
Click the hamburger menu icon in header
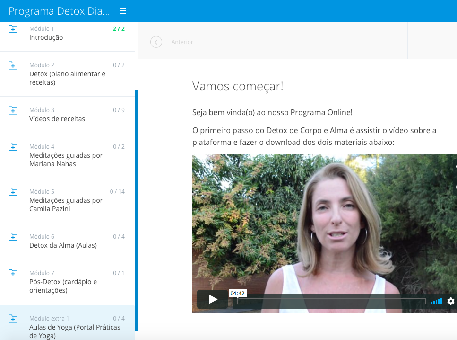tap(123, 11)
